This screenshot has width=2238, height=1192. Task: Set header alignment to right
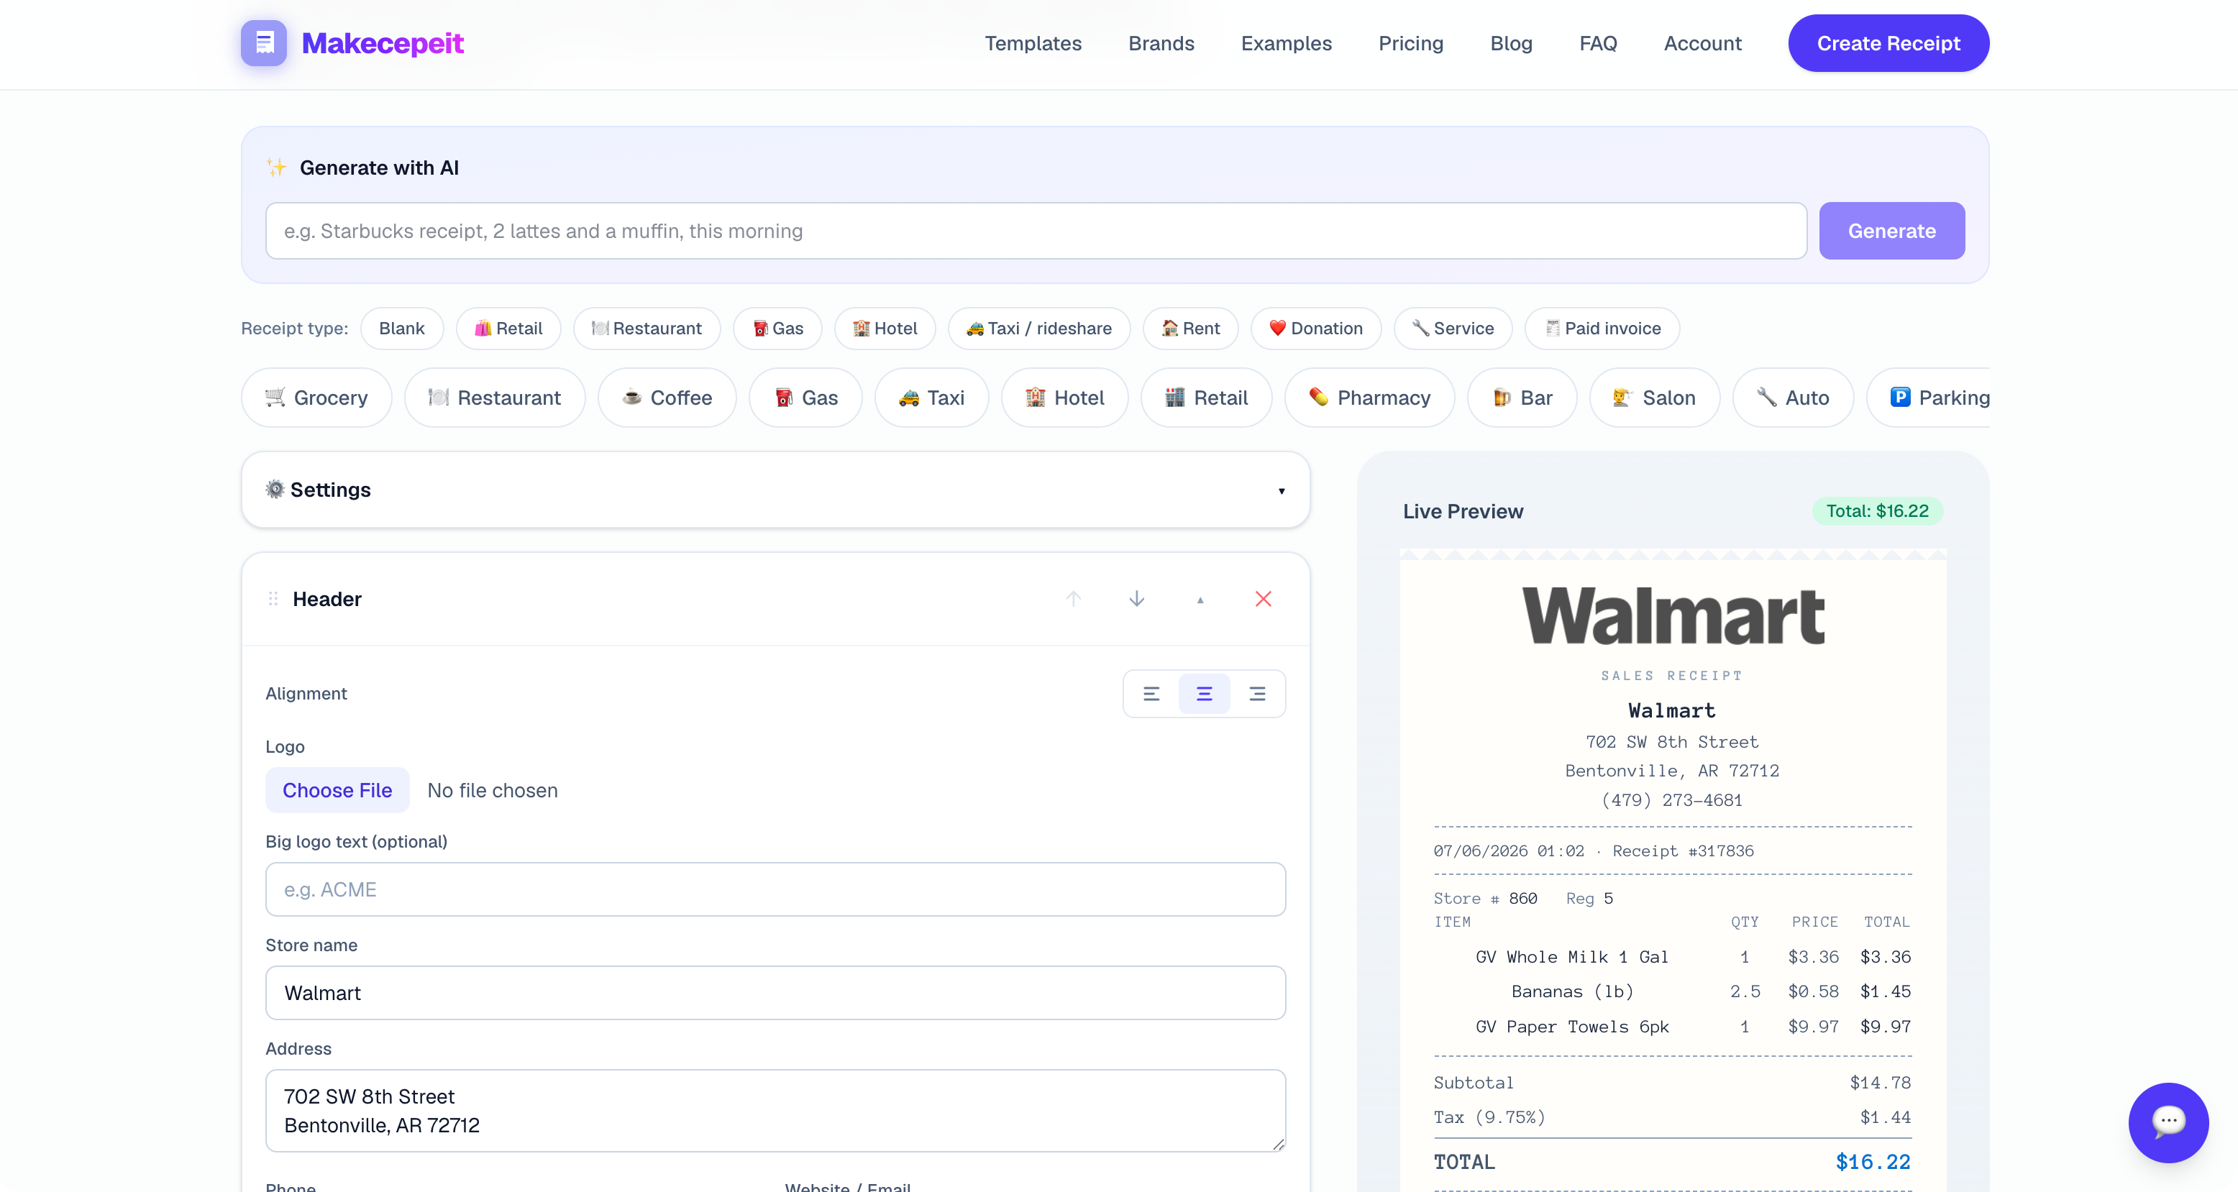pyautogui.click(x=1257, y=693)
